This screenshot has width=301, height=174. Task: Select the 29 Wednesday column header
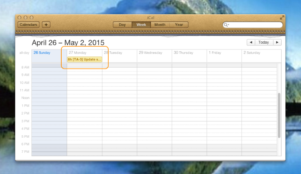[x=150, y=53]
